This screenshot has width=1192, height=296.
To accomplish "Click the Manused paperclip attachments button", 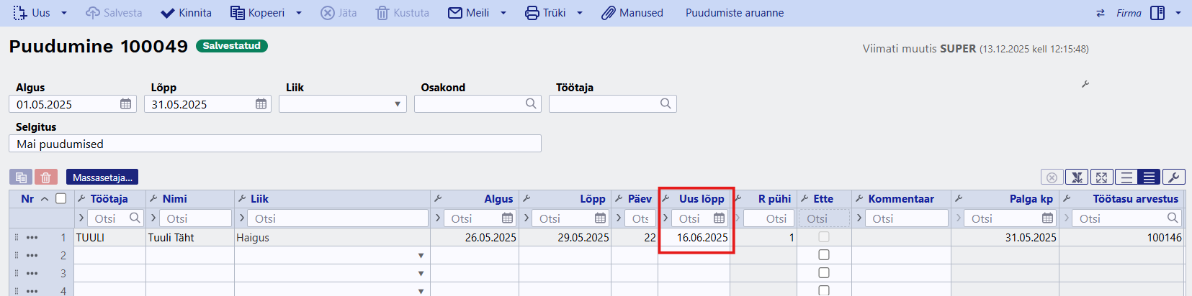I will (x=632, y=13).
